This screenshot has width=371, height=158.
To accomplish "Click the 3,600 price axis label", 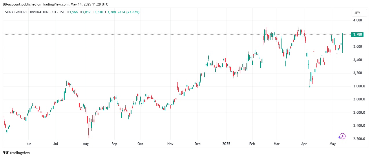I will pos(358,47).
